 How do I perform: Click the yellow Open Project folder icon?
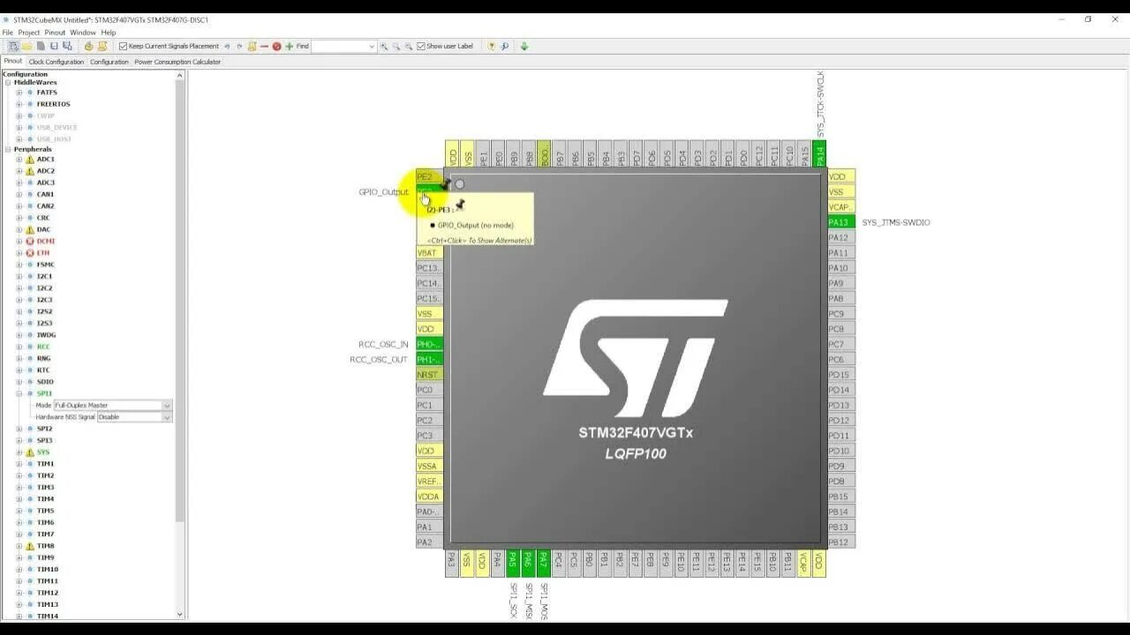click(x=27, y=46)
